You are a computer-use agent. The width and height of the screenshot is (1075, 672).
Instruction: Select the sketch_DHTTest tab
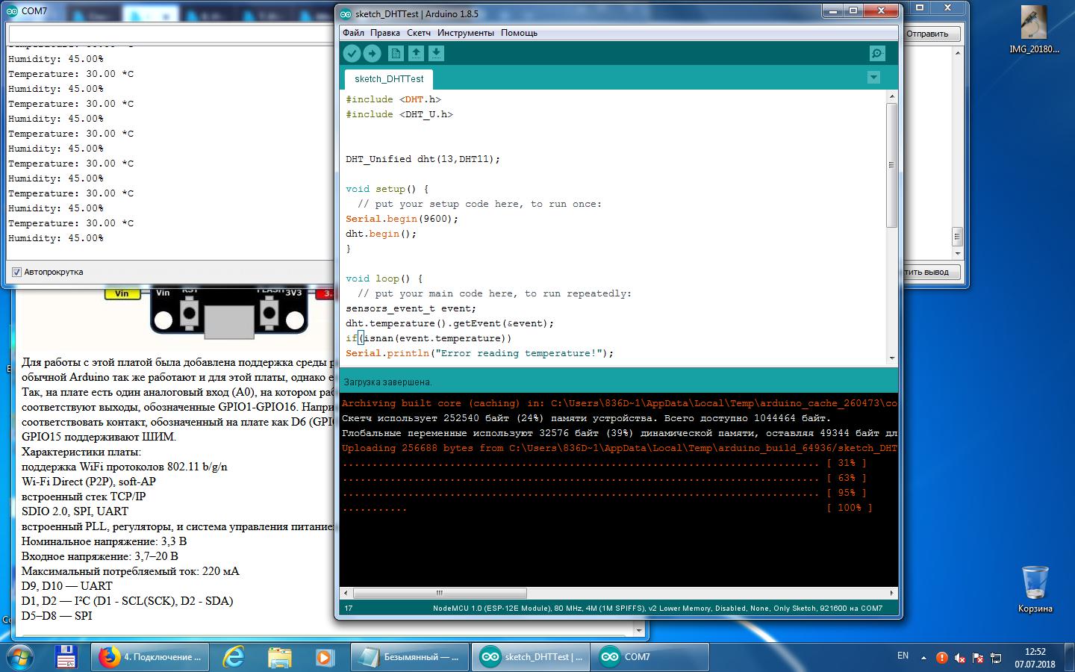point(389,79)
